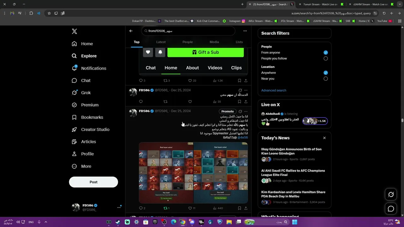Select the Top tab
Screen dimensions: 404x227
(137, 42)
